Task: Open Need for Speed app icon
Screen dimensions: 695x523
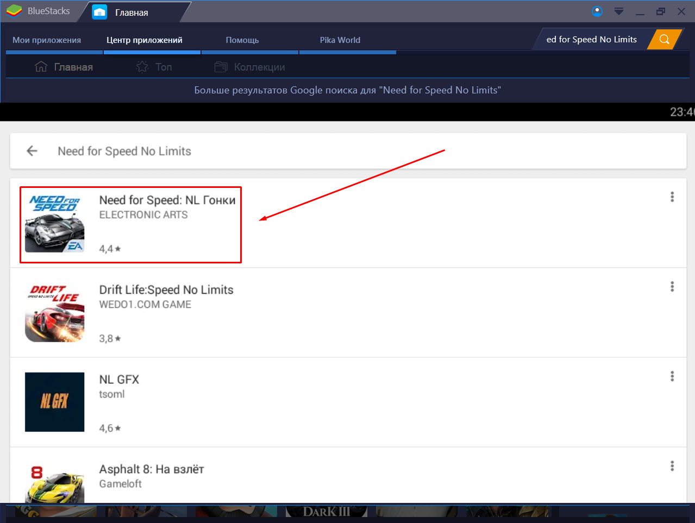Action: pyautogui.click(x=55, y=223)
